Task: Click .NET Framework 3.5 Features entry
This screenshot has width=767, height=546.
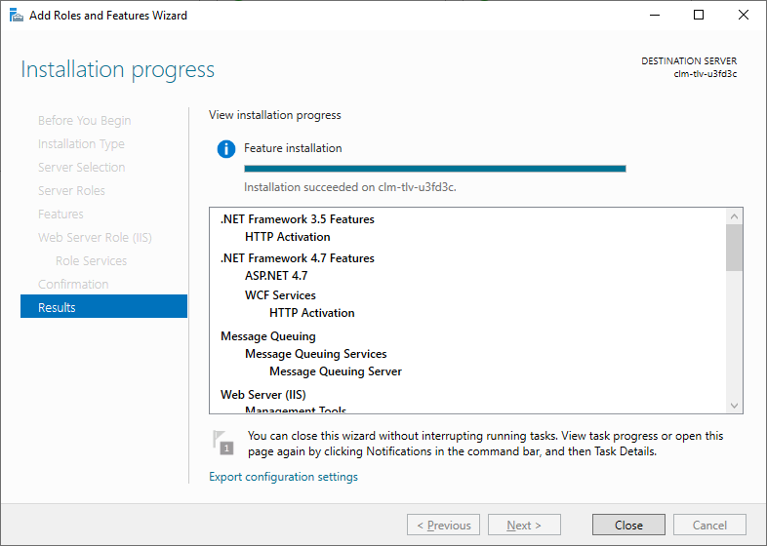Action: pos(298,219)
